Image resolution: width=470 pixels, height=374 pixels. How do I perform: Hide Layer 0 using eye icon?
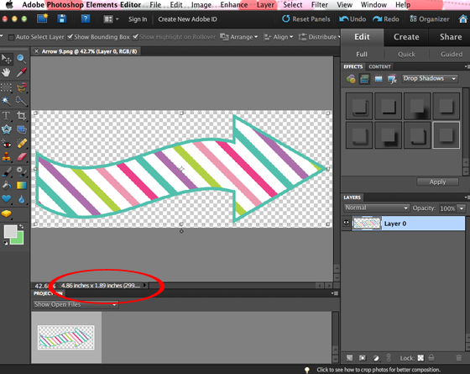[x=346, y=223]
